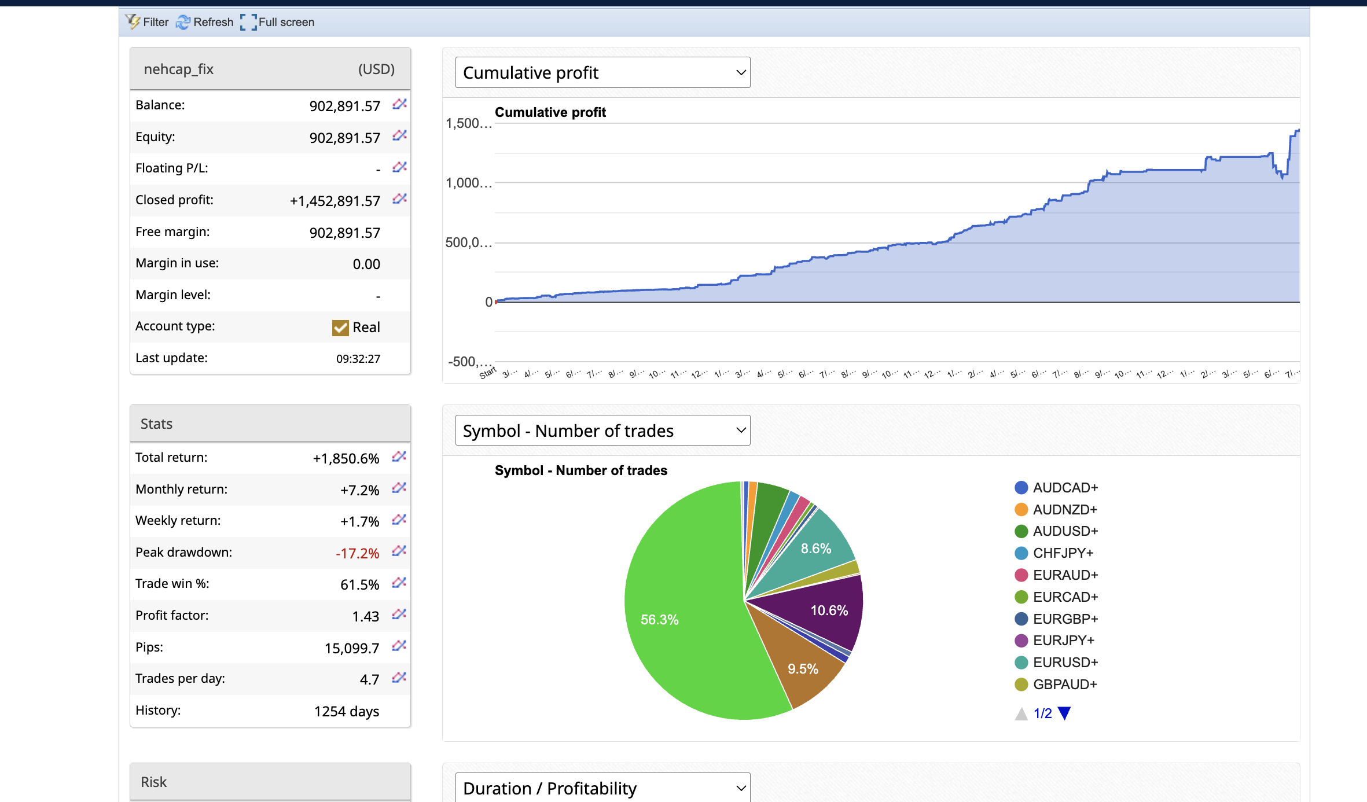Click the Peak drawdown value -17.2%
1367x802 pixels.
(357, 553)
